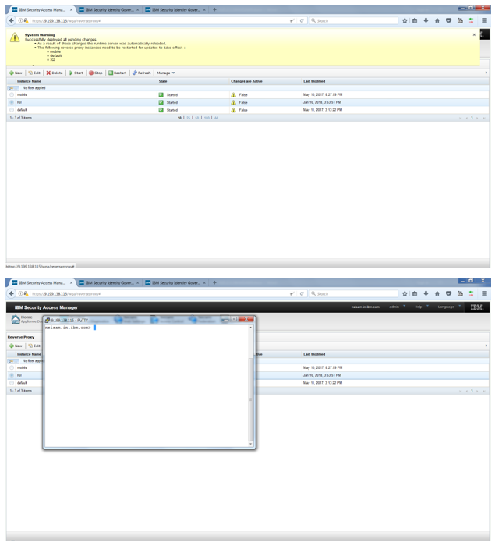This screenshot has height=546, width=495.
Task: Click 'Jan 10, 2018, 3:53:51 PM' in PuTTY browser window
Action: click(322, 375)
